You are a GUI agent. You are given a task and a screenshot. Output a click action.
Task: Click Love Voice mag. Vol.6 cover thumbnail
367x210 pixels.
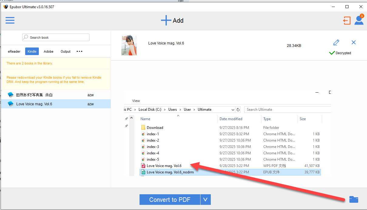click(x=129, y=45)
